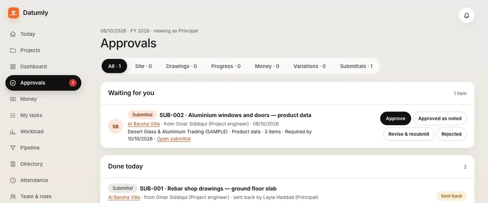Image resolution: width=488 pixels, height=203 pixels.
Task: Open the Dashboard grid icon
Action: tap(13, 66)
